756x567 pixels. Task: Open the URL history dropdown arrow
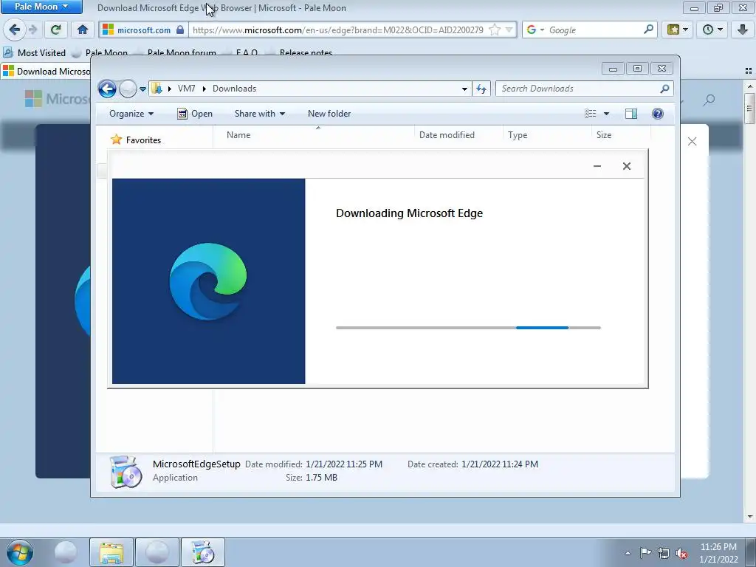click(509, 30)
